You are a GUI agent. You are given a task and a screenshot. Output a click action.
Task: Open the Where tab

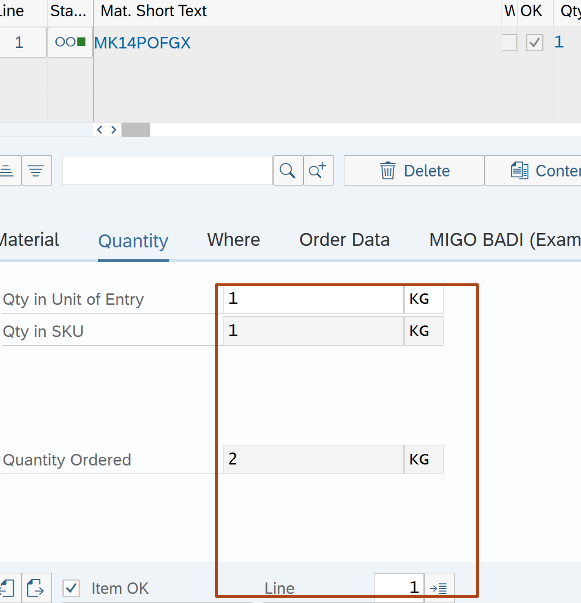233,240
